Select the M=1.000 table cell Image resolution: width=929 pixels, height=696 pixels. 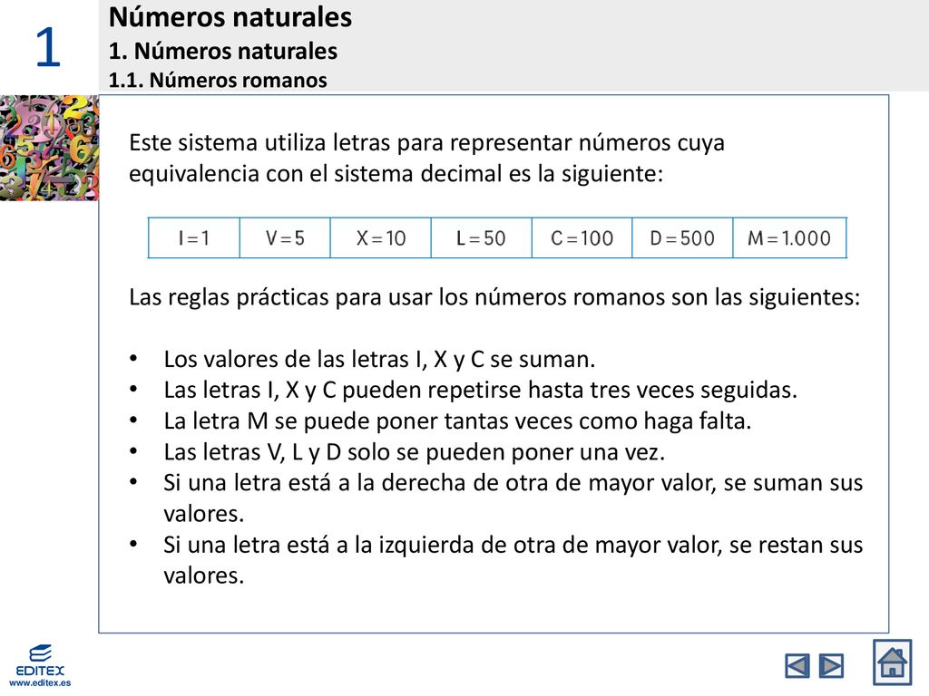click(x=790, y=238)
